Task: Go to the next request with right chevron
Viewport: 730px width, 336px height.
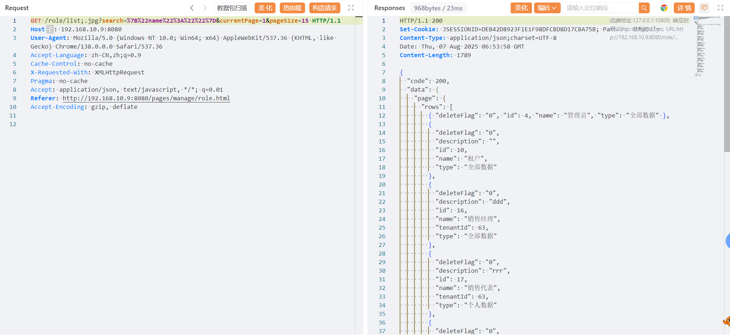Action: (205, 8)
